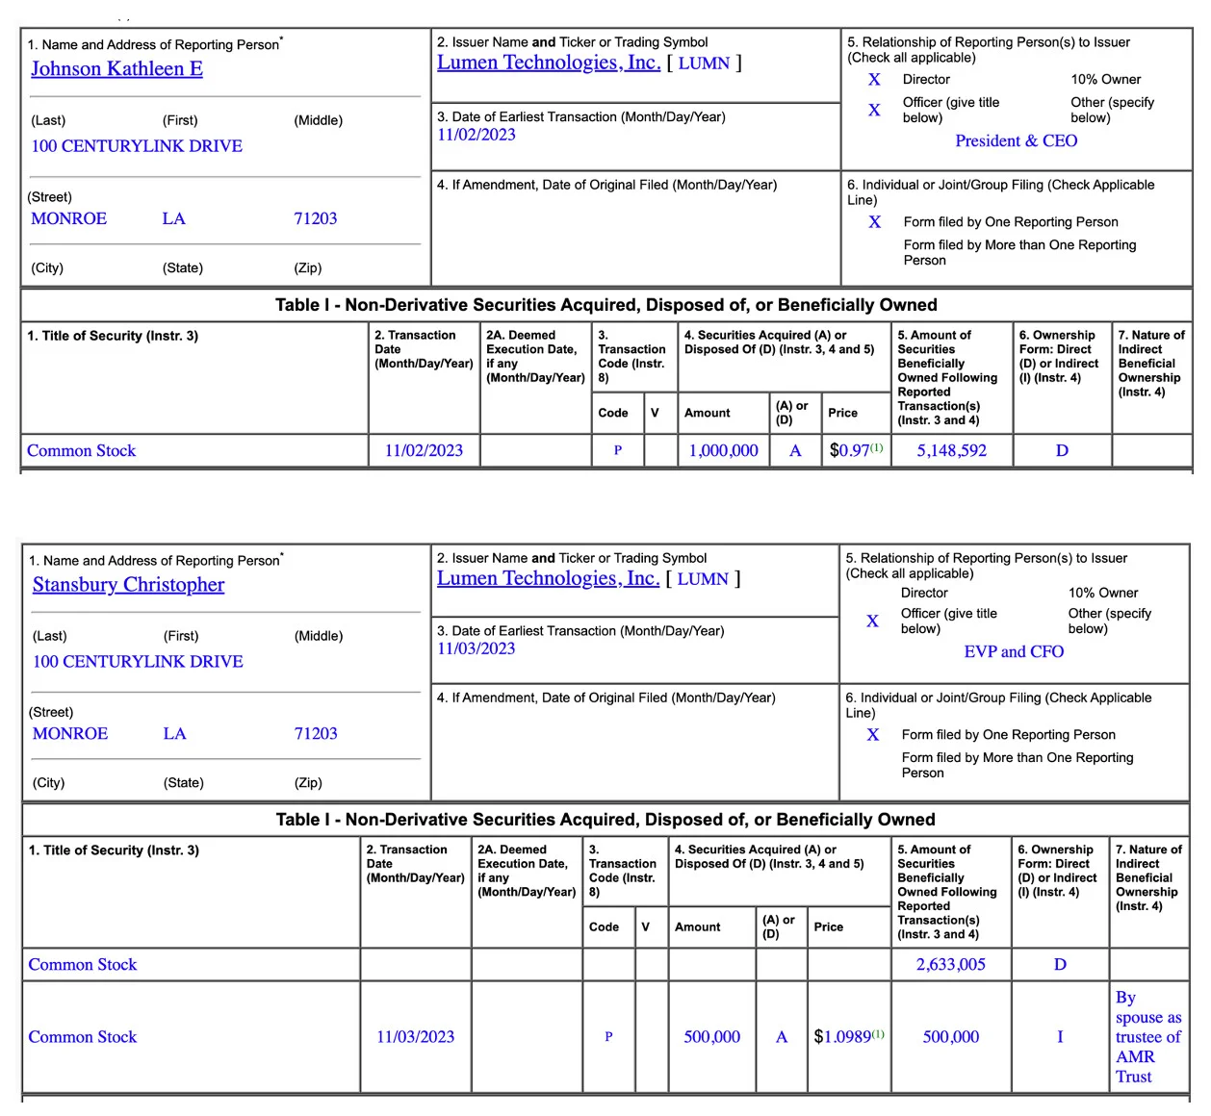Click MONROE city in the Johnson filing
Image resolution: width=1211 pixels, height=1116 pixels.
click(x=69, y=218)
